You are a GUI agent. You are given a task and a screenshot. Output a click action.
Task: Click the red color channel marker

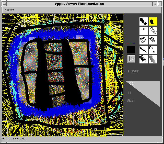[128, 43]
